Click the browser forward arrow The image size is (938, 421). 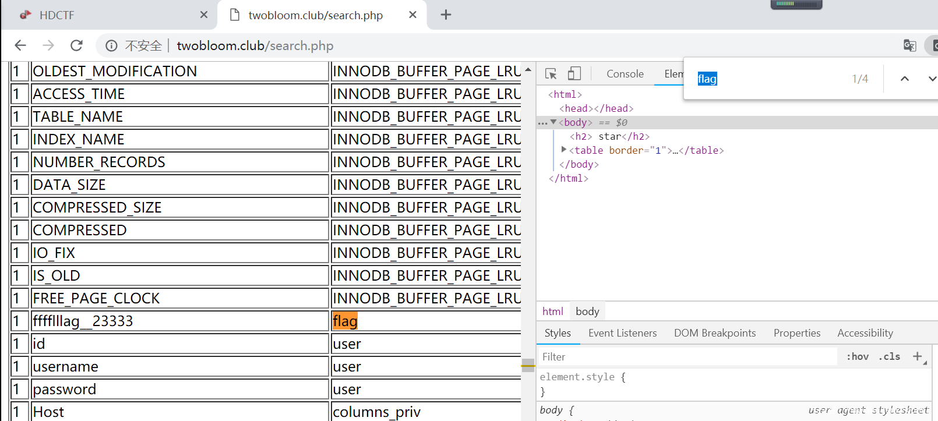(48, 45)
